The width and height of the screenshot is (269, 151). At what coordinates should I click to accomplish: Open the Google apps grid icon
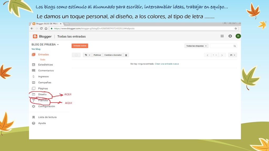(x=222, y=36)
